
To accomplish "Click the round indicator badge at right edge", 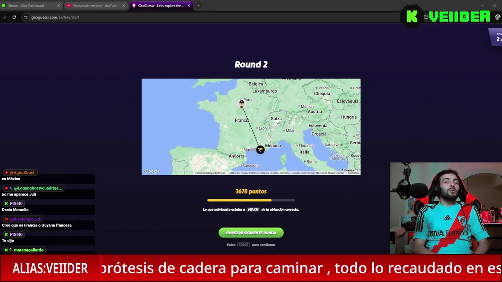I will [x=496, y=37].
